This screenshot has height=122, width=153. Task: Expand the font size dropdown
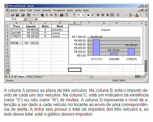(x=83, y=15)
